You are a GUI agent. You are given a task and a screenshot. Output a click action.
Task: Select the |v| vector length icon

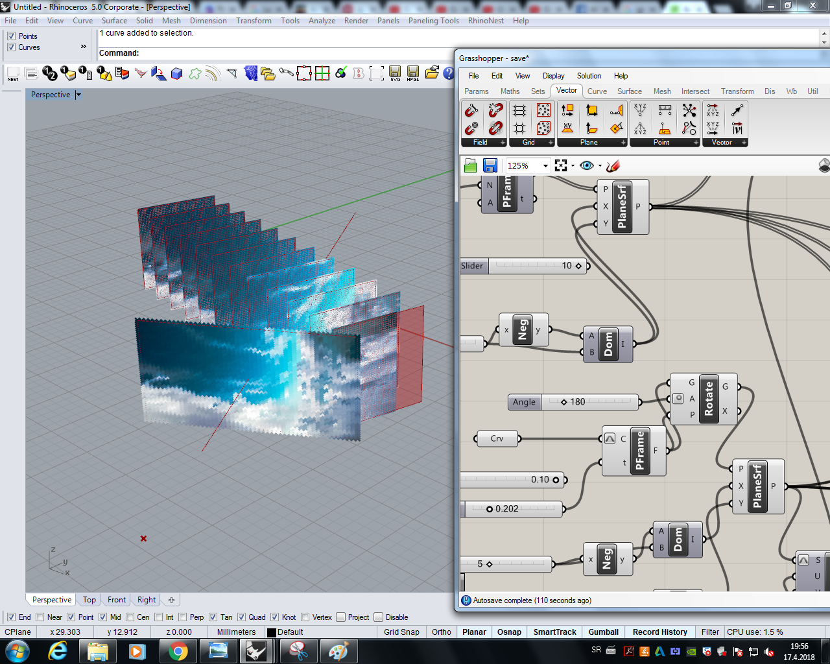coord(737,128)
